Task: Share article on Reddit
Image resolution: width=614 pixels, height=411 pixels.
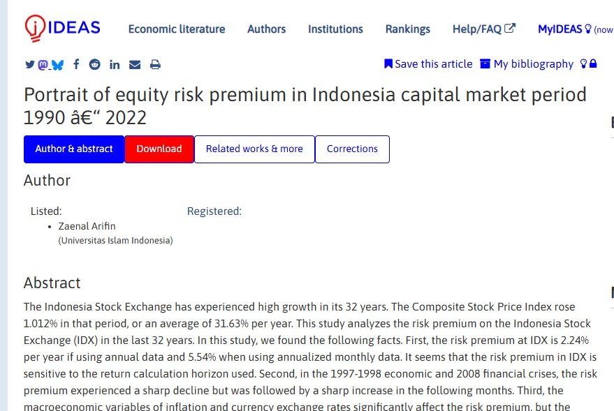Action: (95, 64)
